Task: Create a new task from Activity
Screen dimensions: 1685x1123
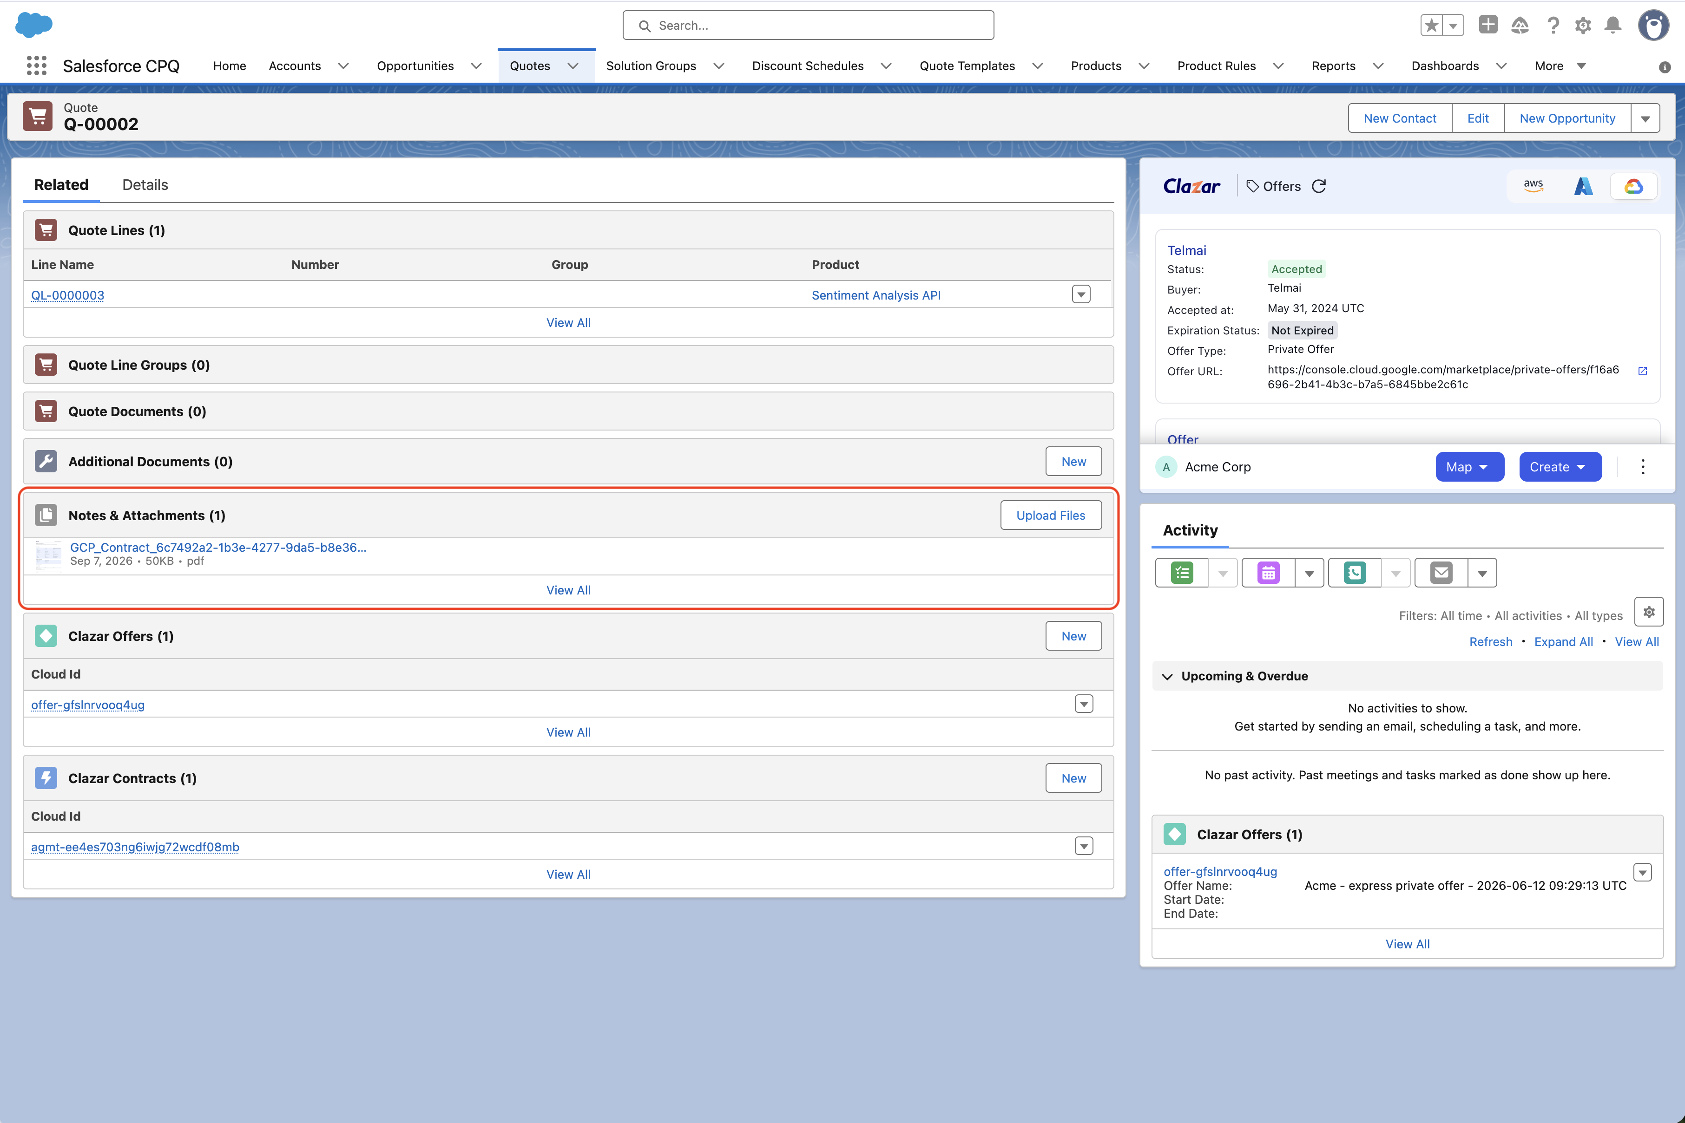Action: (x=1182, y=573)
